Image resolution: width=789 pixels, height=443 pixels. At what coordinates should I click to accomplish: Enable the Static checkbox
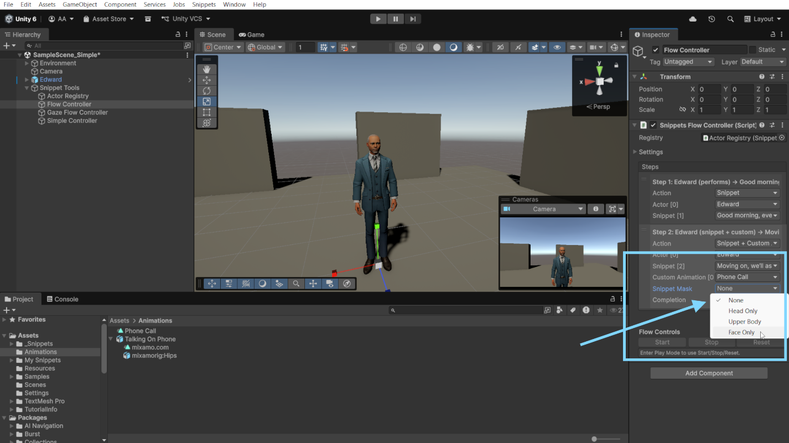pos(752,50)
